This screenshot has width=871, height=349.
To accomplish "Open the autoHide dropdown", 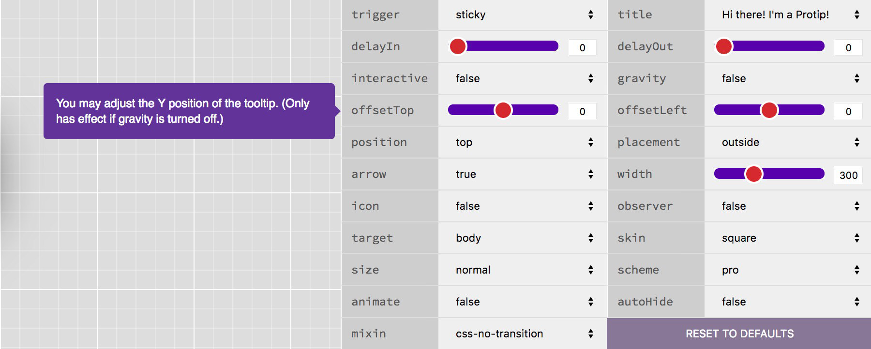I will tap(789, 302).
